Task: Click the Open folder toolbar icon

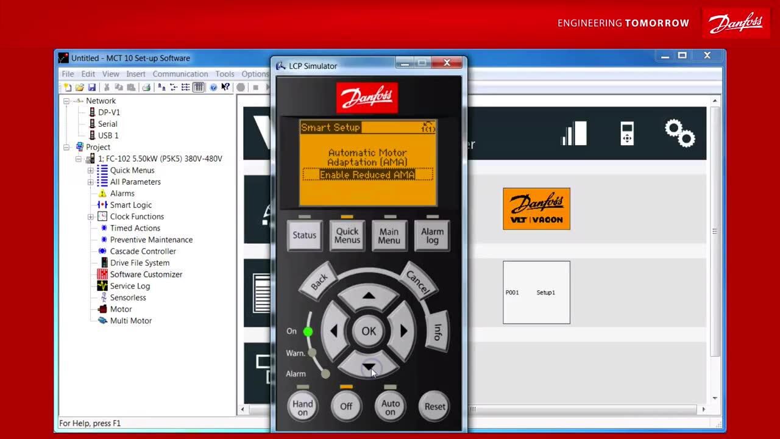Action: [x=80, y=88]
